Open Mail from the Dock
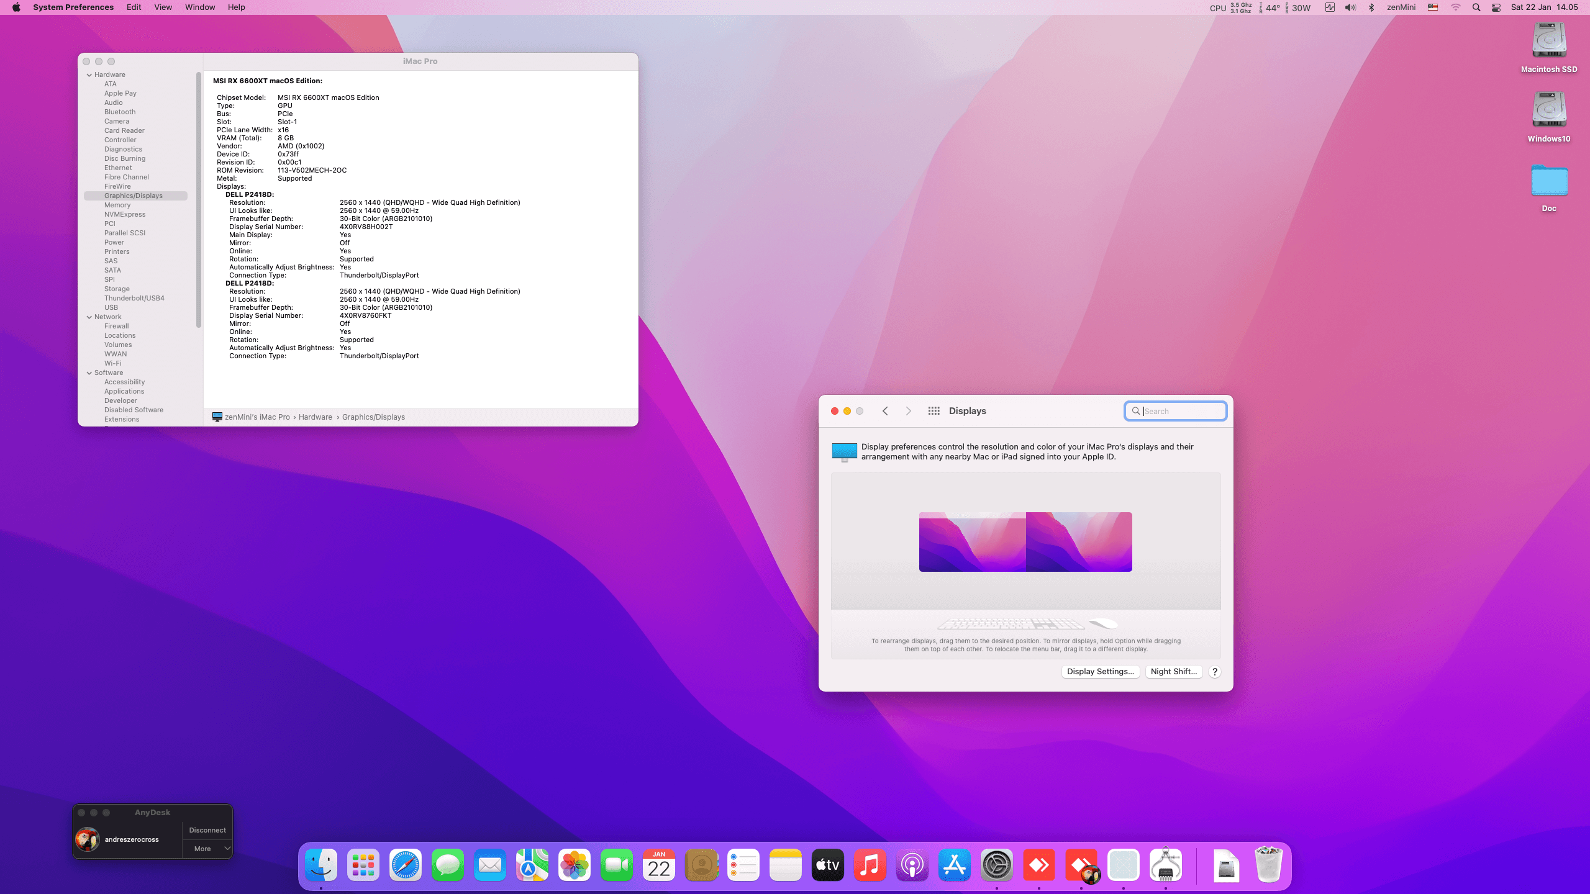This screenshot has width=1590, height=894. coord(490,865)
